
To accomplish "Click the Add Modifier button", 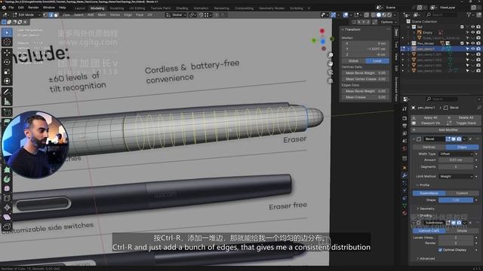I will click(x=446, y=130).
